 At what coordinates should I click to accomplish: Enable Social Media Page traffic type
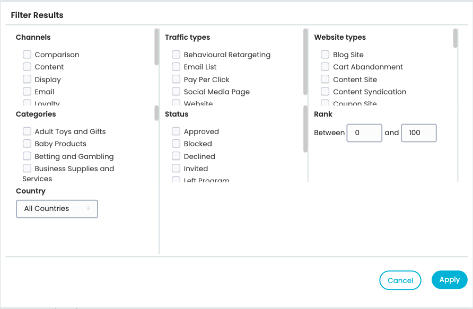(176, 92)
